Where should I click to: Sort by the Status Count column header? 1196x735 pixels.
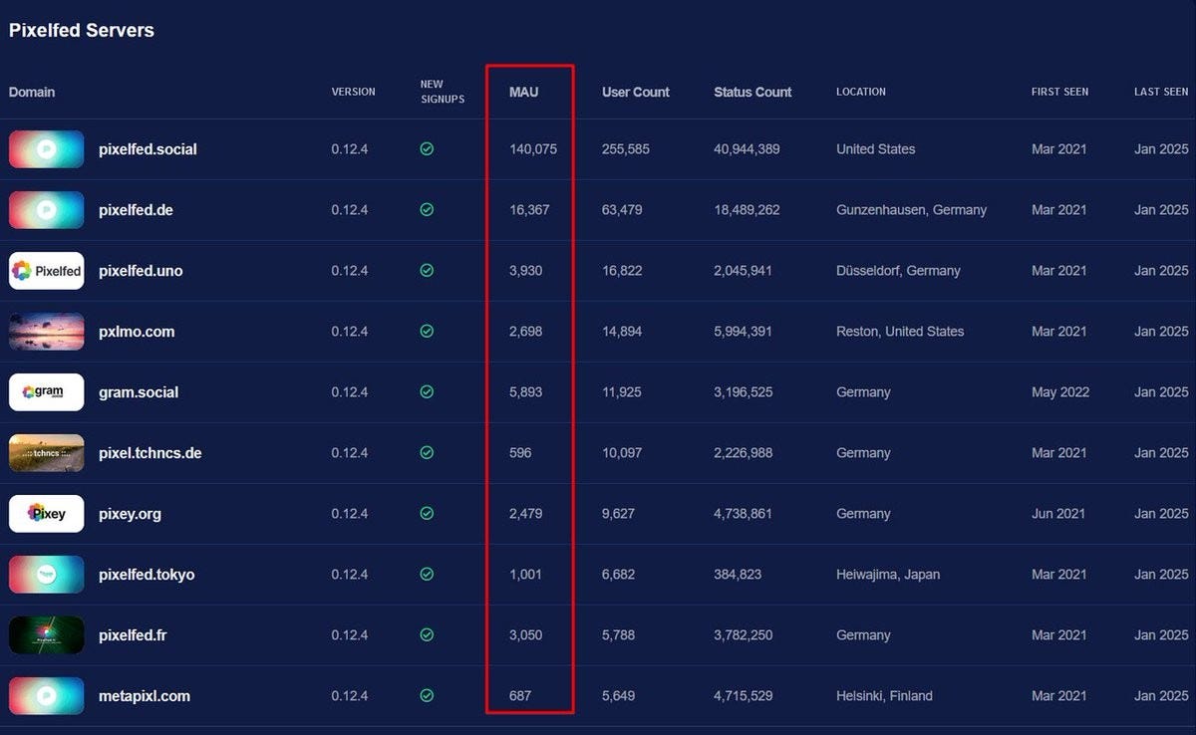pos(752,92)
